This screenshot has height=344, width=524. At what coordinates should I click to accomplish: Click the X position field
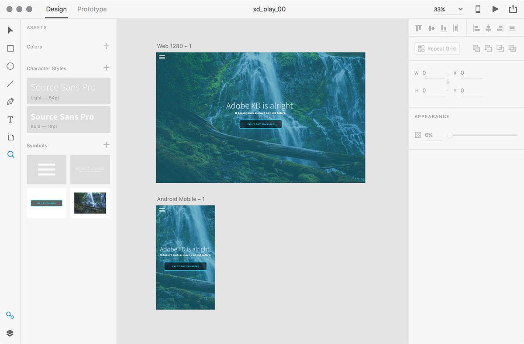(x=472, y=73)
